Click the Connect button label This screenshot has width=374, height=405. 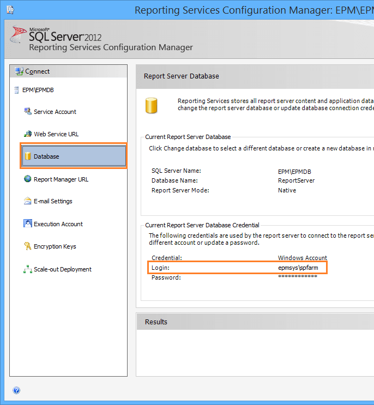click(37, 71)
